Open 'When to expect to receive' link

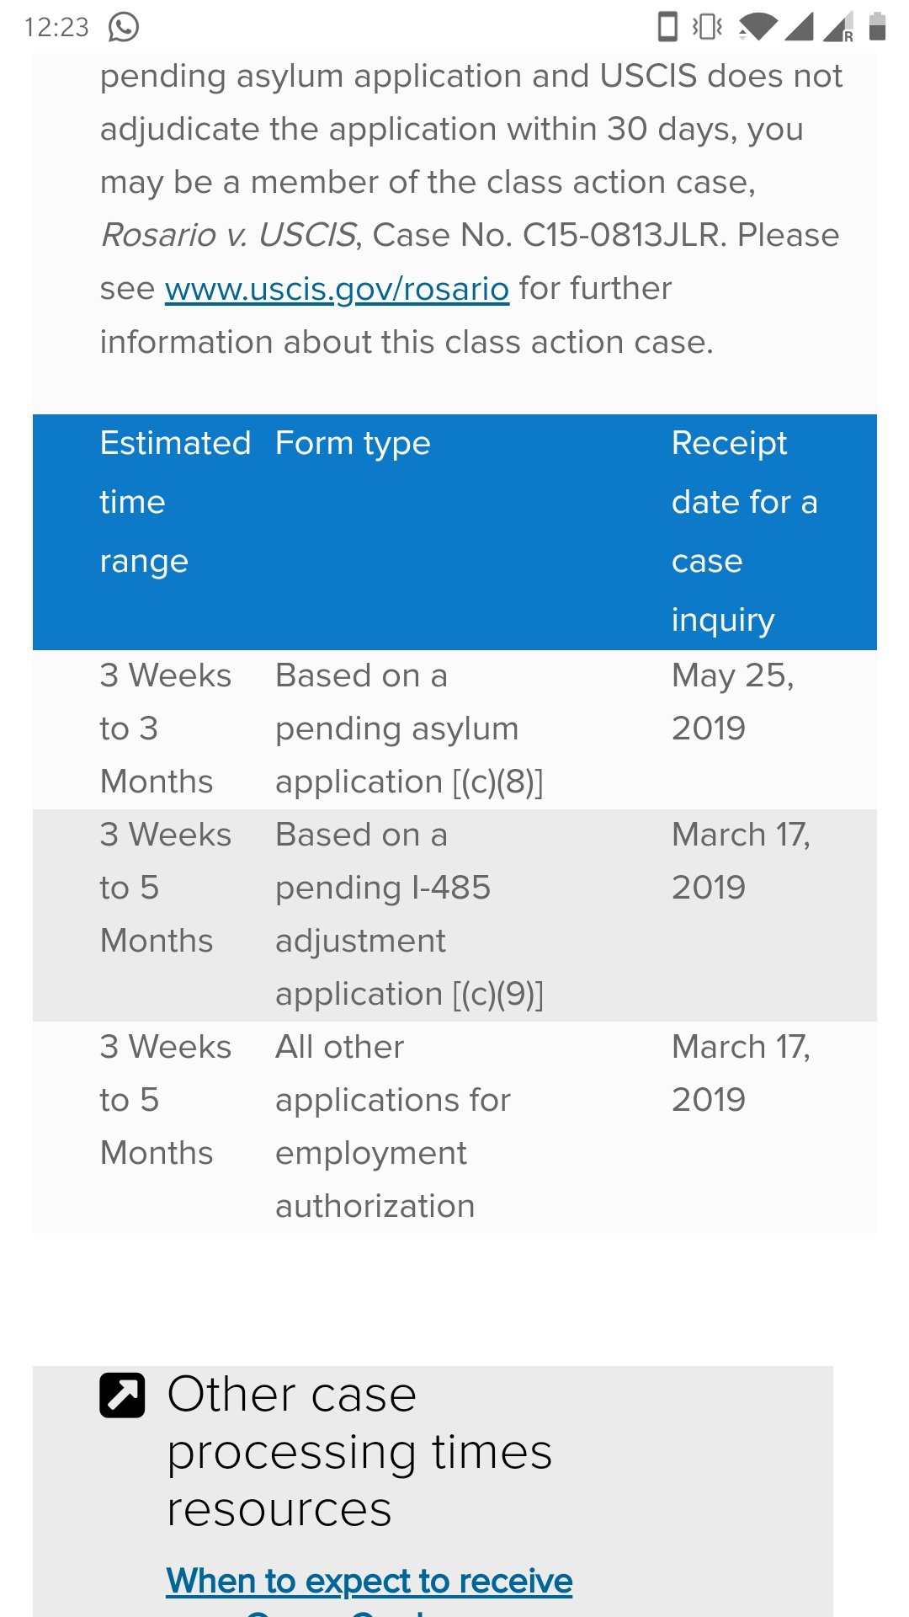click(x=369, y=1581)
